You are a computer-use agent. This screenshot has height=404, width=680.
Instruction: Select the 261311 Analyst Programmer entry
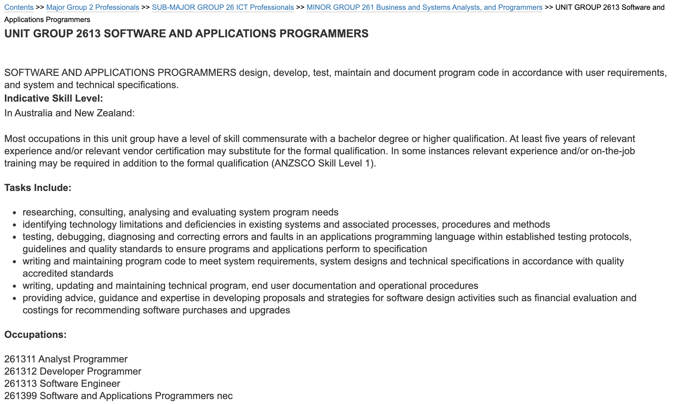(x=66, y=359)
